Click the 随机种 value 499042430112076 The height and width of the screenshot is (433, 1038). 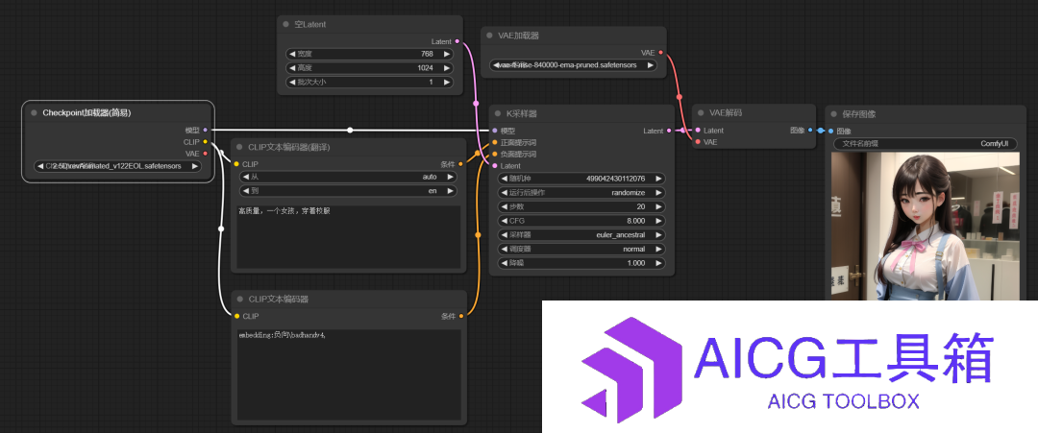[615, 179]
